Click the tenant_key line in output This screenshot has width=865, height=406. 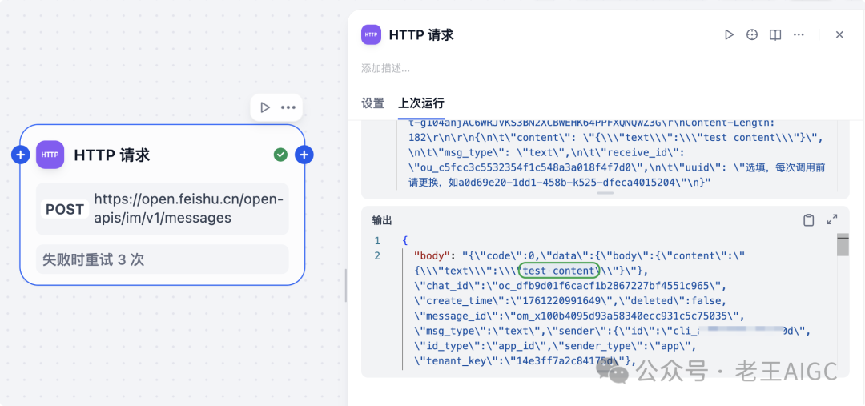click(x=525, y=361)
